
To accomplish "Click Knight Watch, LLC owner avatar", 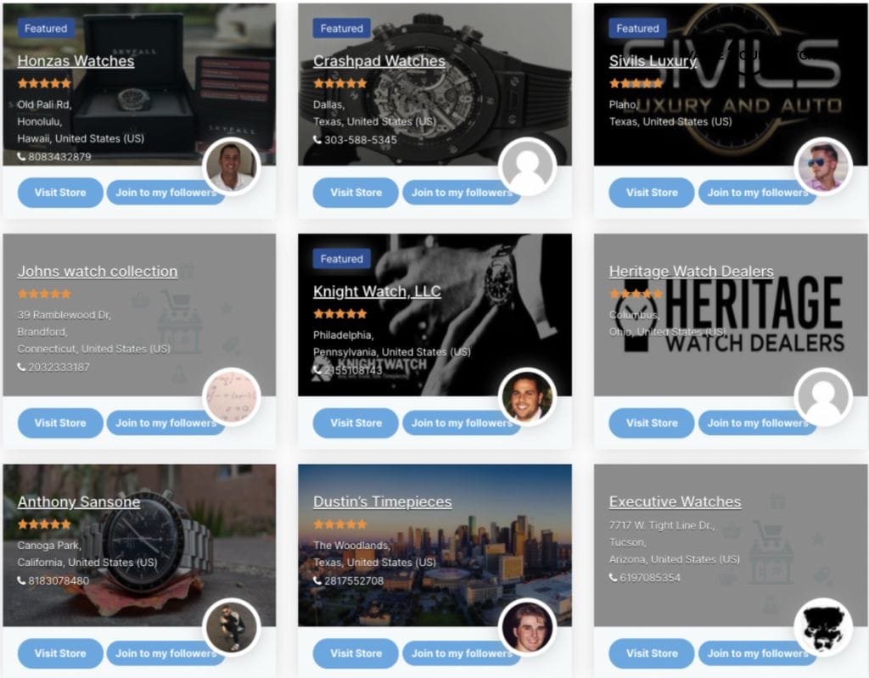I will click(x=527, y=396).
